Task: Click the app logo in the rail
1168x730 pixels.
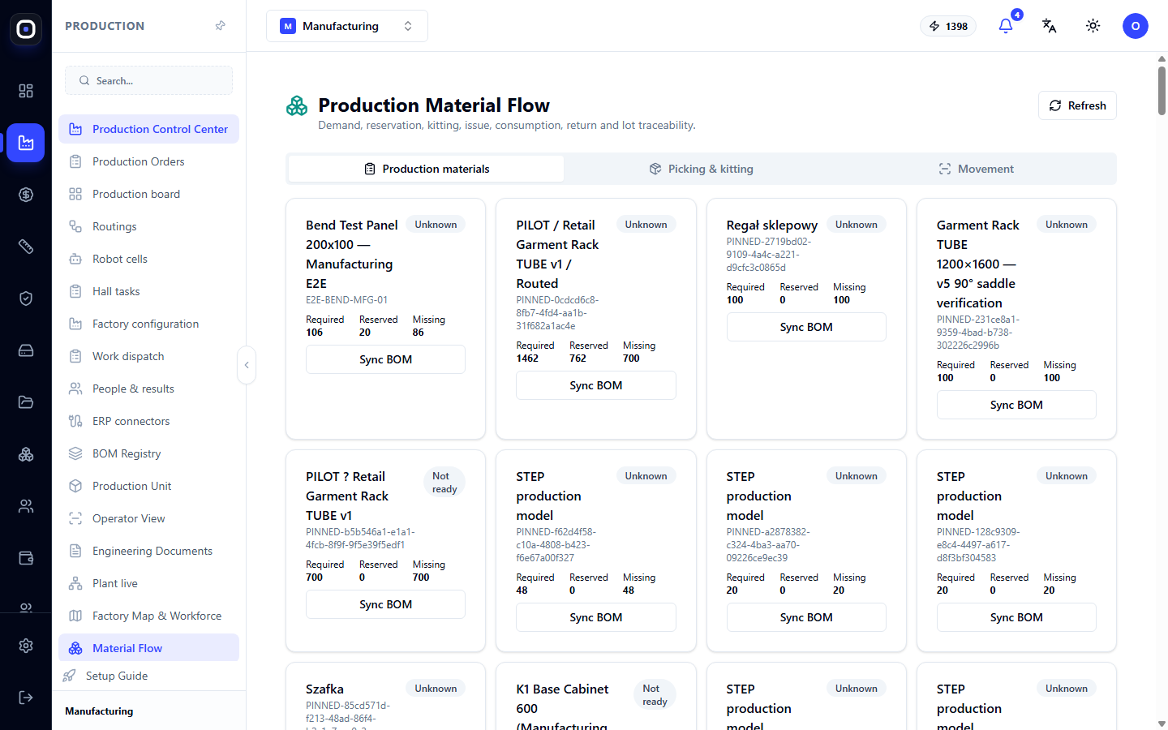Action: click(26, 29)
